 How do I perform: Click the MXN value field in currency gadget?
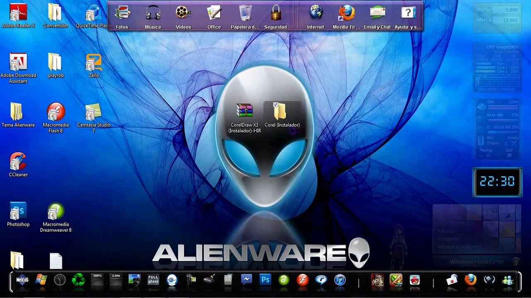(505, 20)
